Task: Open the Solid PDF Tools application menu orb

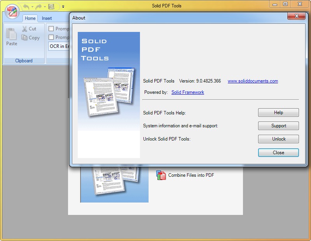Action: [x=12, y=11]
